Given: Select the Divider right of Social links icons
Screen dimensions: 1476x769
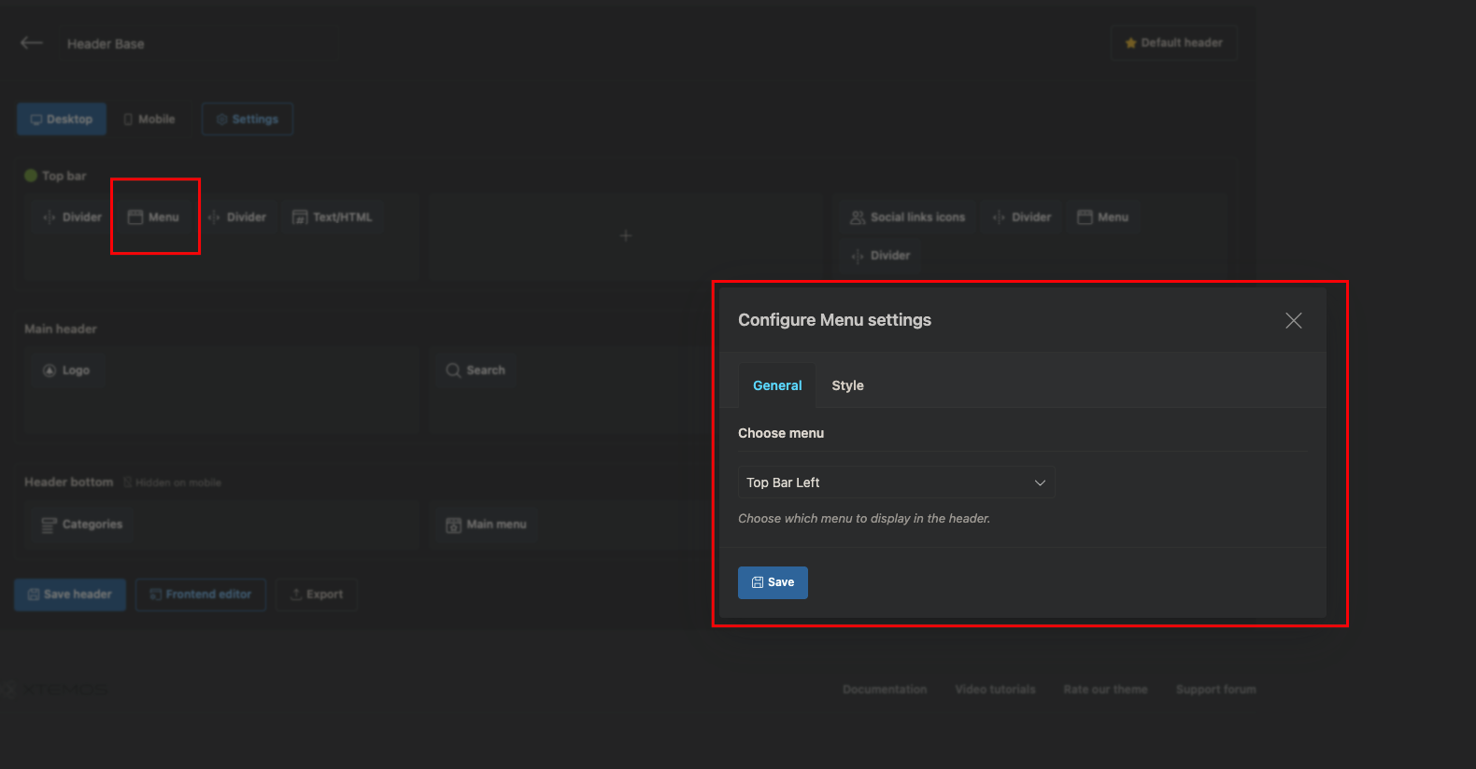Looking at the screenshot, I should tap(1022, 217).
